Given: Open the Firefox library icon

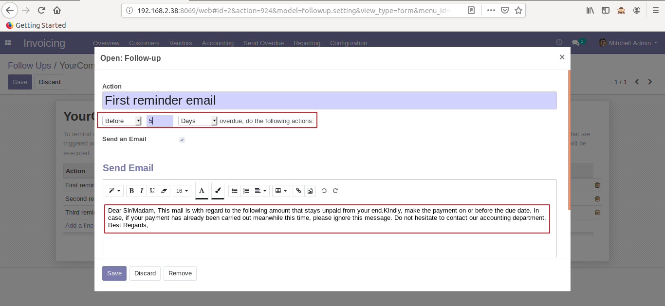Looking at the screenshot, I should click(x=590, y=10).
